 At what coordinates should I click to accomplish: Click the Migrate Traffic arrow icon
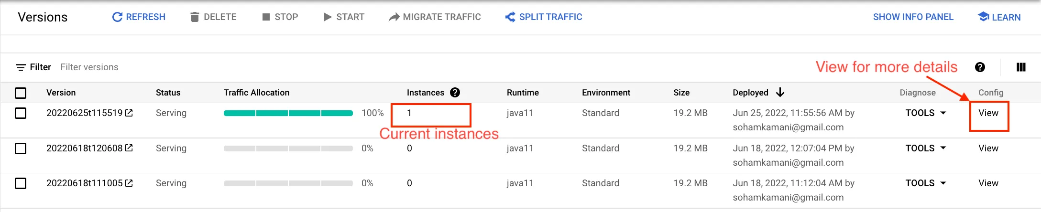tap(394, 17)
